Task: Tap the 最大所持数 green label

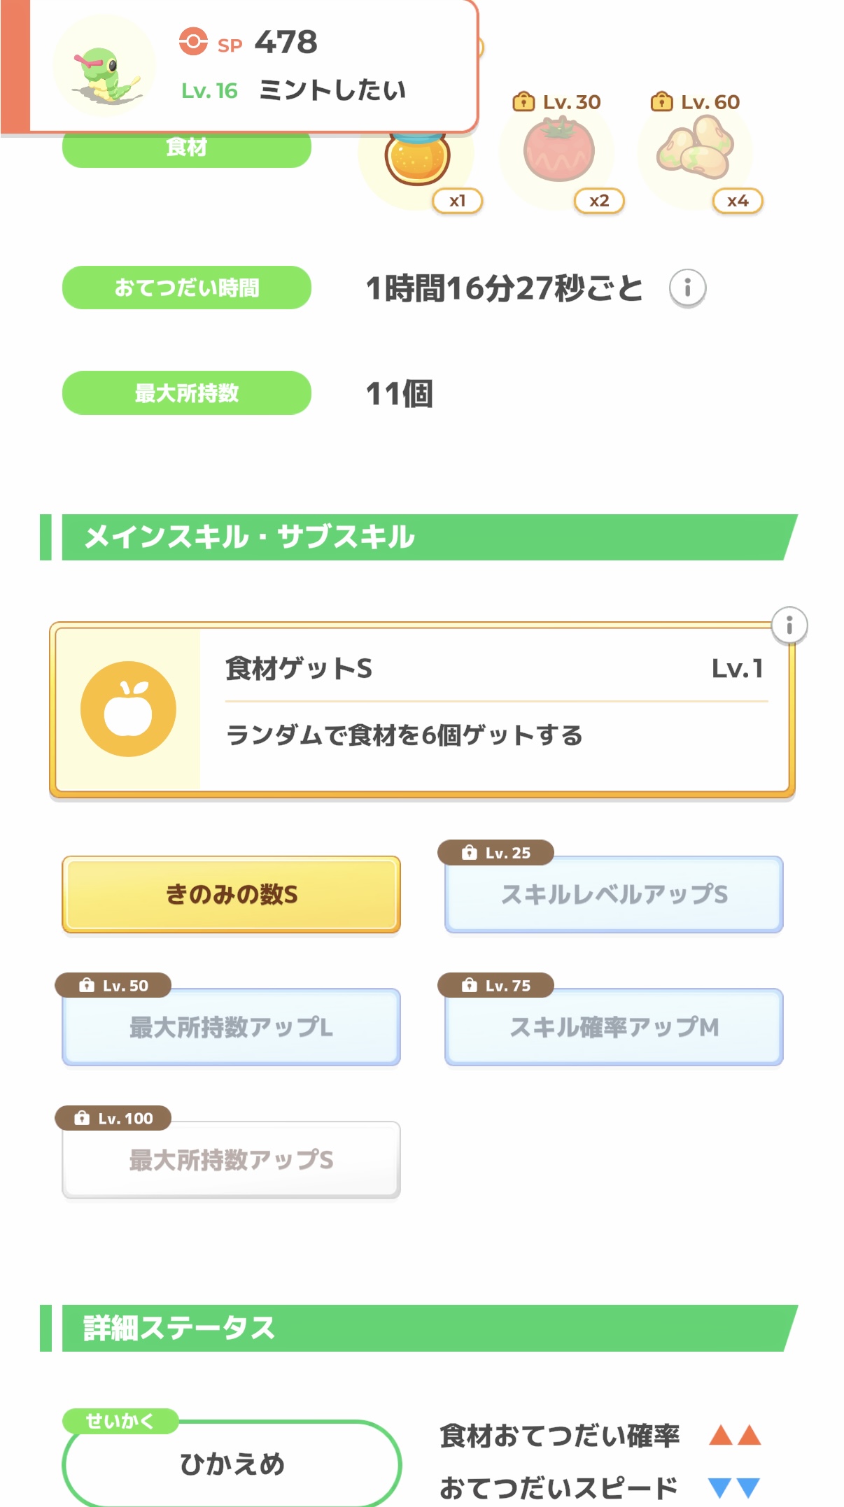Action: tap(187, 392)
